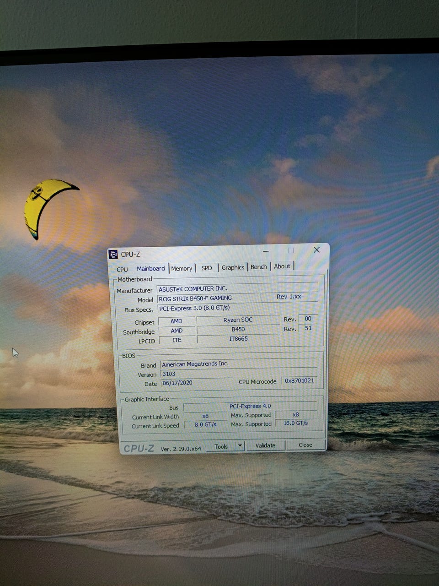Switch to the CPU tab
The width and height of the screenshot is (439, 586).
point(122,269)
